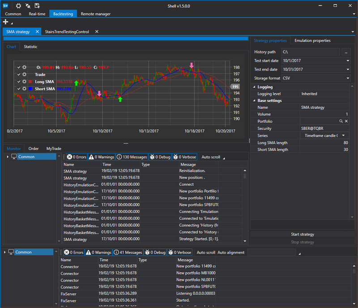Image resolution: width=358 pixels, height=308 pixels.
Task: Toggle the 130 Messages log filter
Action: (x=131, y=157)
